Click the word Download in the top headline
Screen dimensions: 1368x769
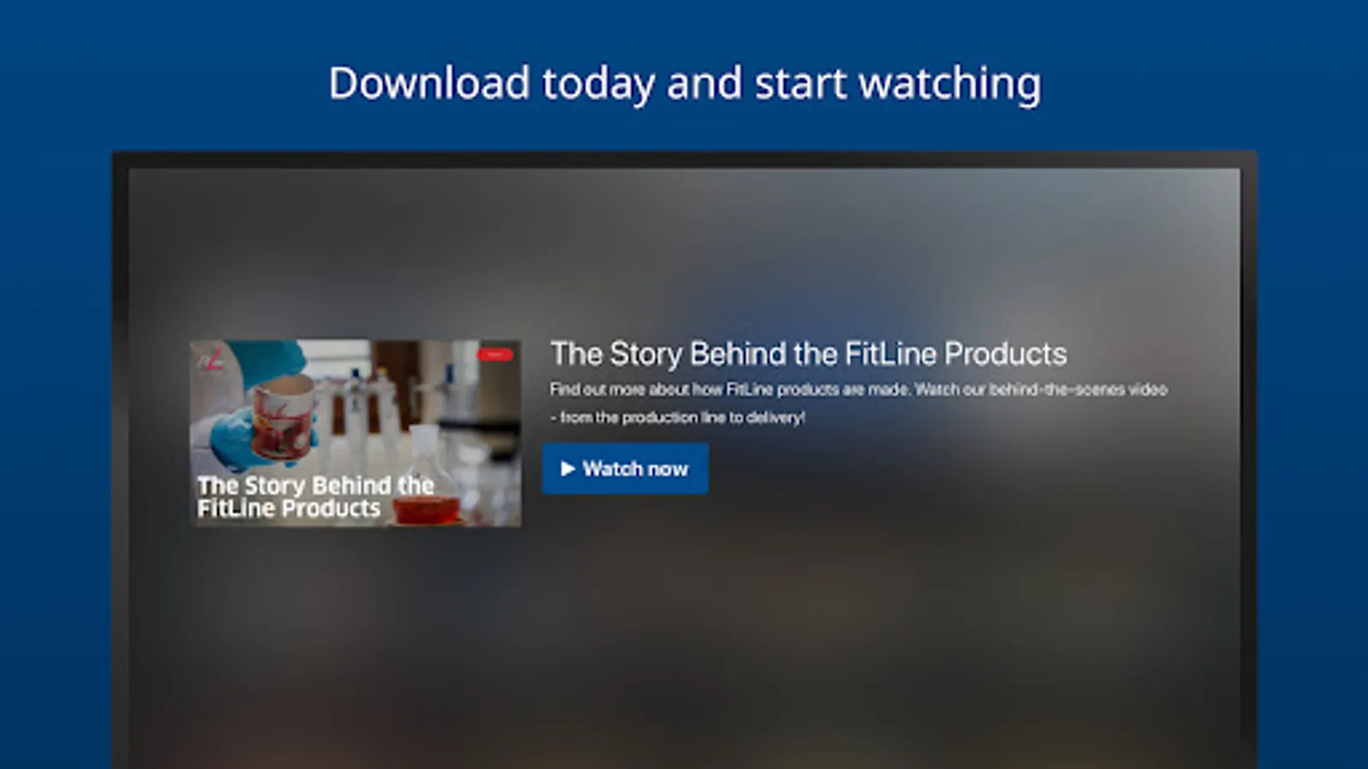click(x=430, y=84)
